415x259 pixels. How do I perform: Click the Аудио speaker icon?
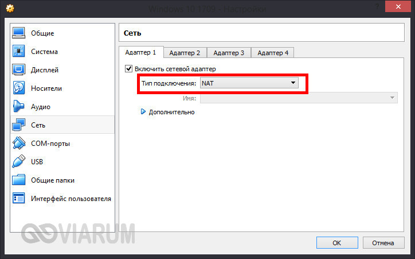click(x=18, y=106)
